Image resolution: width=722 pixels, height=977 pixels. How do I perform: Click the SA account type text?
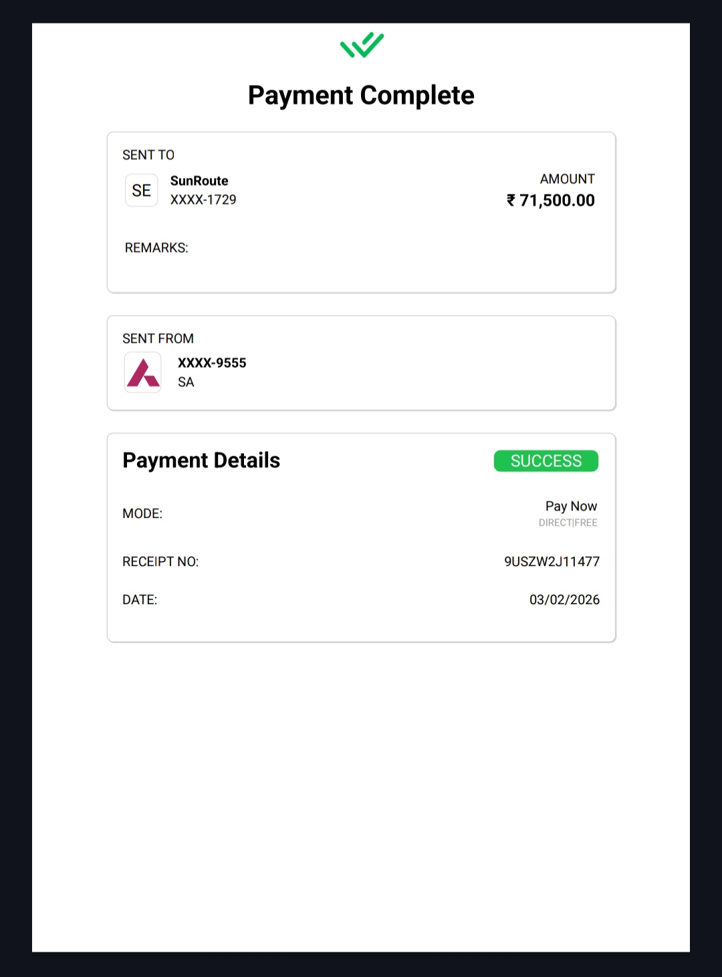pyautogui.click(x=186, y=382)
